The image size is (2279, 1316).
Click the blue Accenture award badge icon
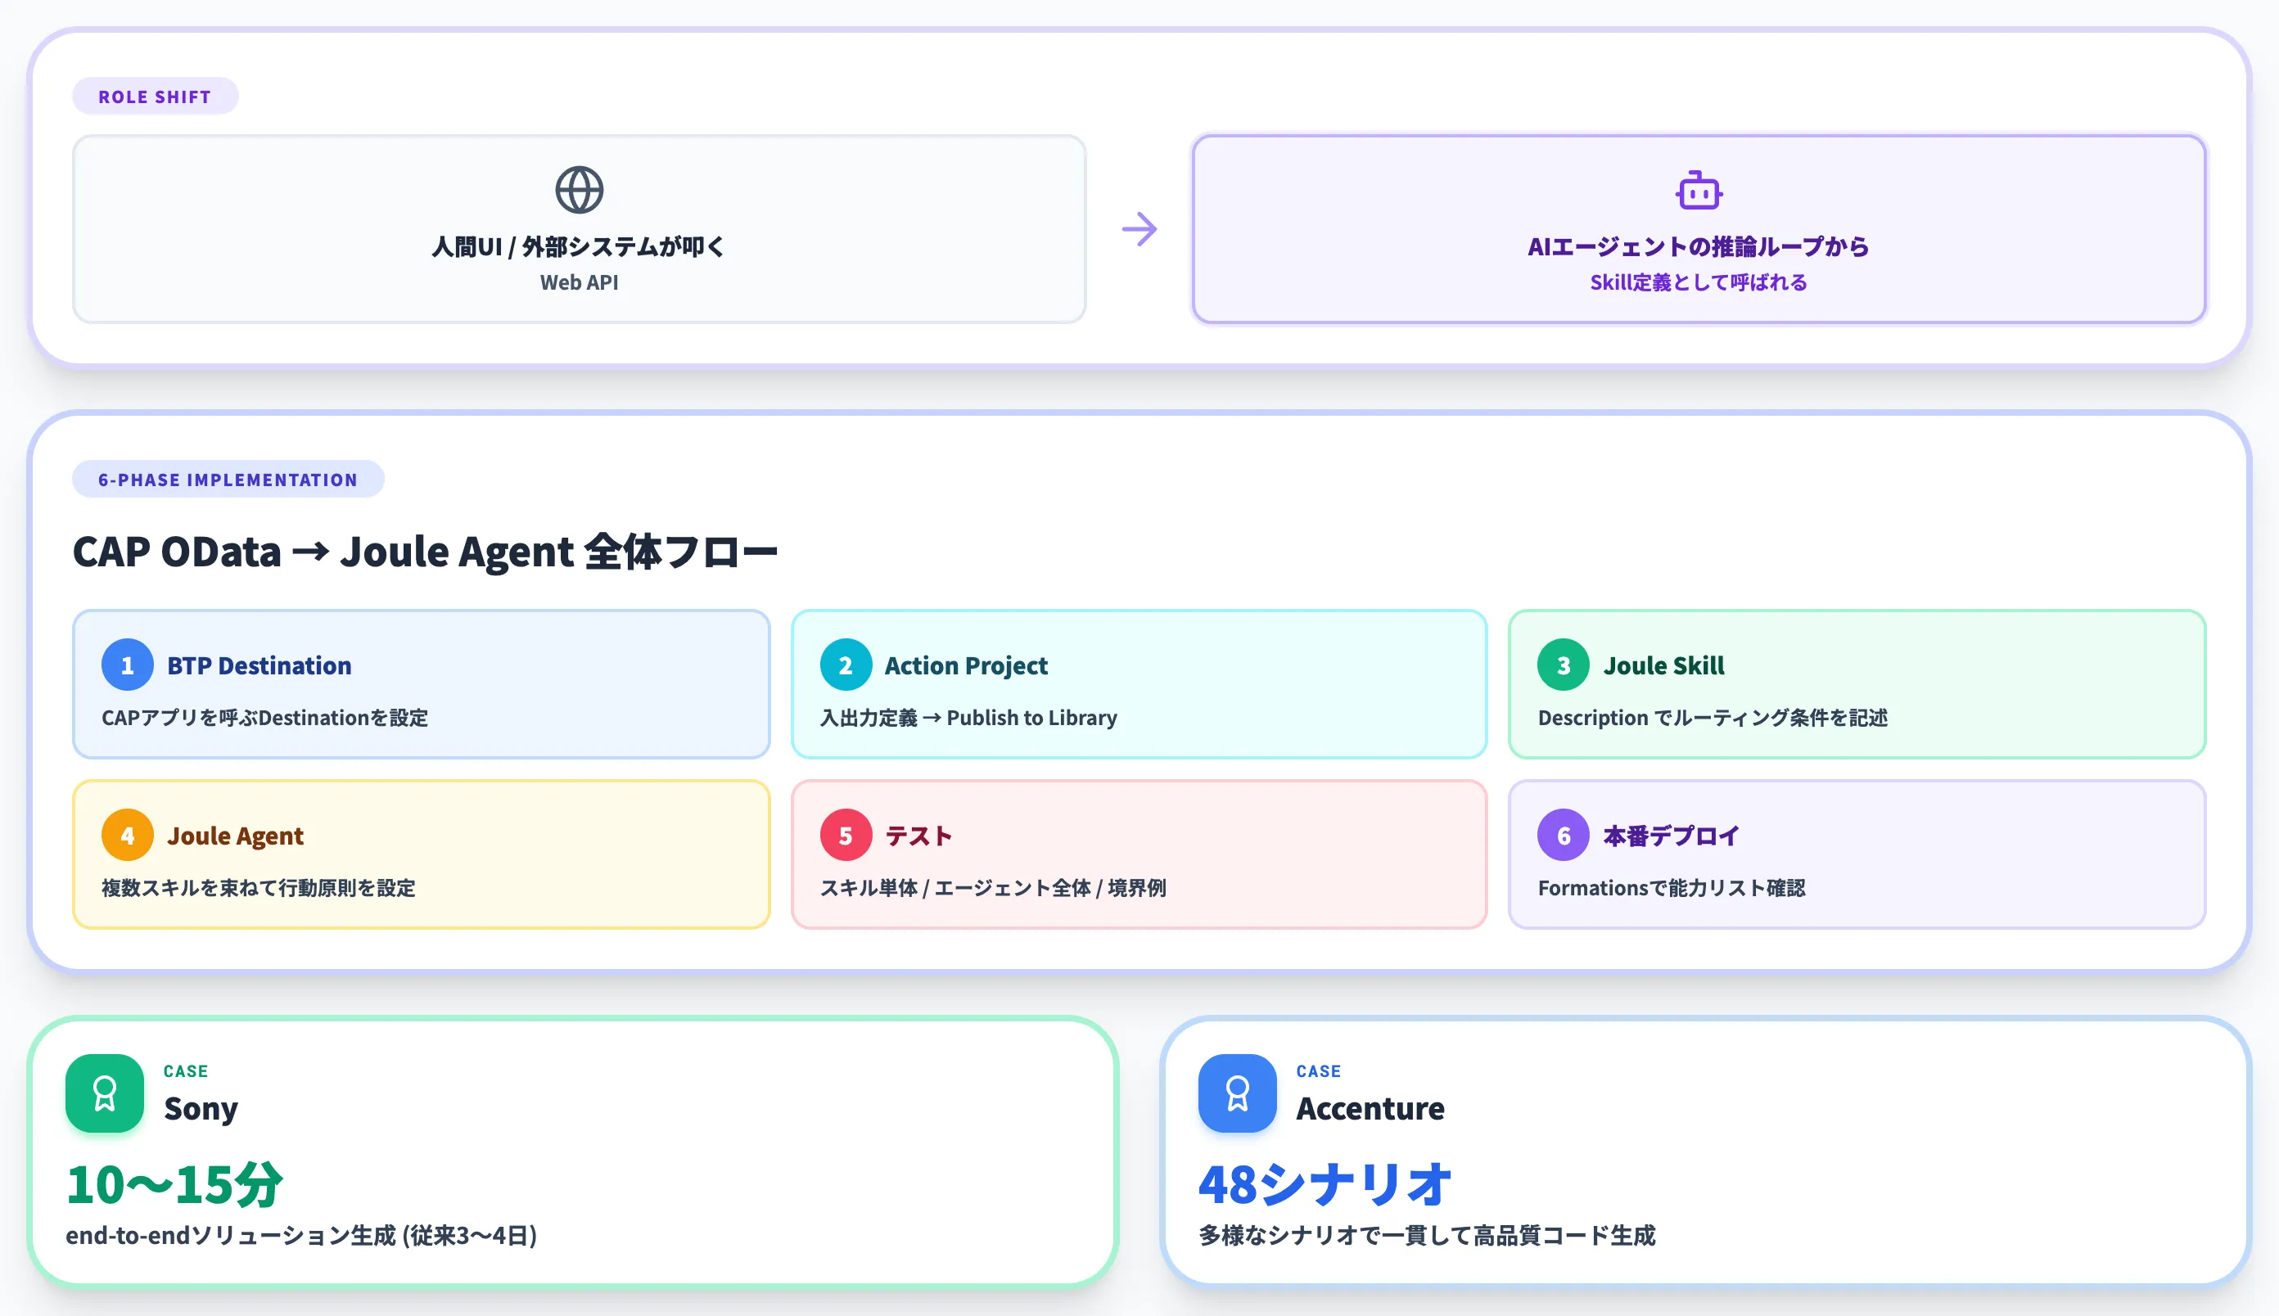pyautogui.click(x=1237, y=1093)
